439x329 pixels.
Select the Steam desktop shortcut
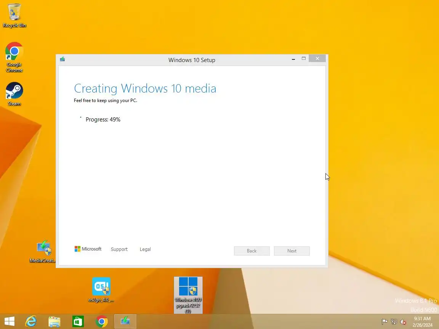14,94
